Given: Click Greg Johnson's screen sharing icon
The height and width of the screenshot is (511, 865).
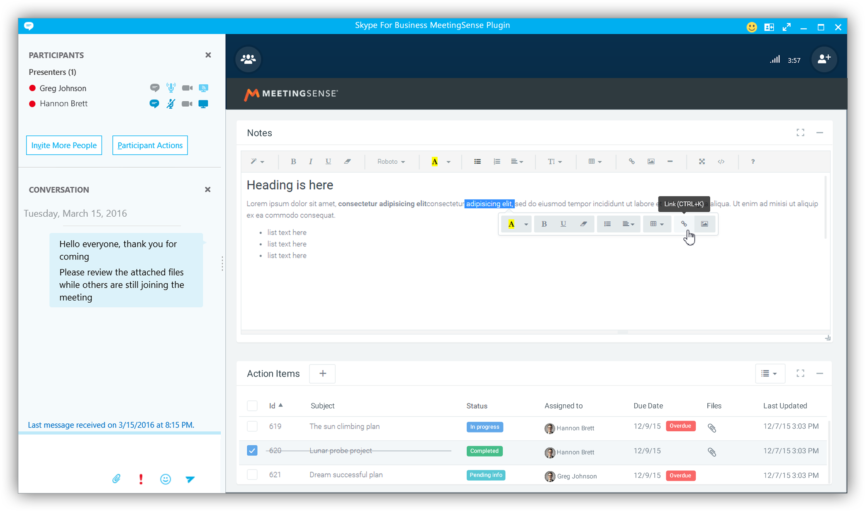Looking at the screenshot, I should (x=203, y=88).
